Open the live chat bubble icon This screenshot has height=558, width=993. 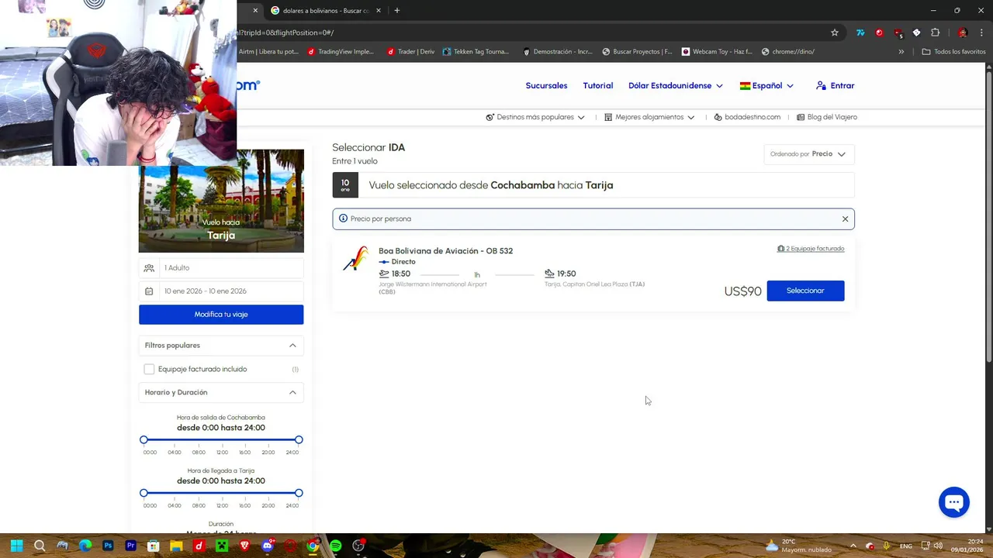(x=953, y=502)
